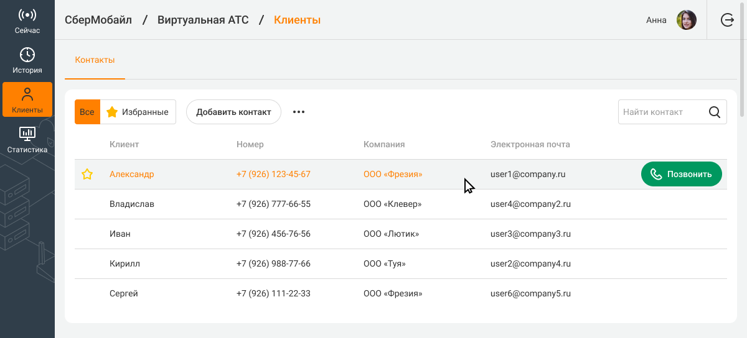Open the three-dots more options menu
747x338 pixels.
tap(299, 112)
